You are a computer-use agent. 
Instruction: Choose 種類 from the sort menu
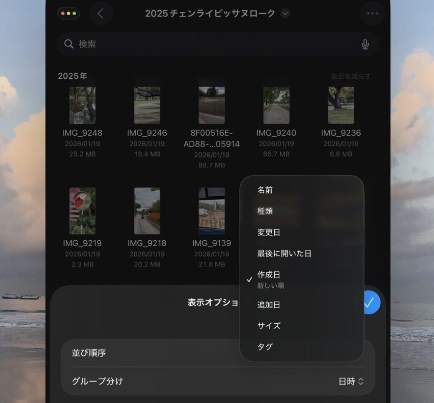click(x=265, y=211)
